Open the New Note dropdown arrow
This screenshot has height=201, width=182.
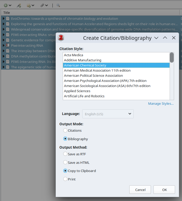[33, 5]
